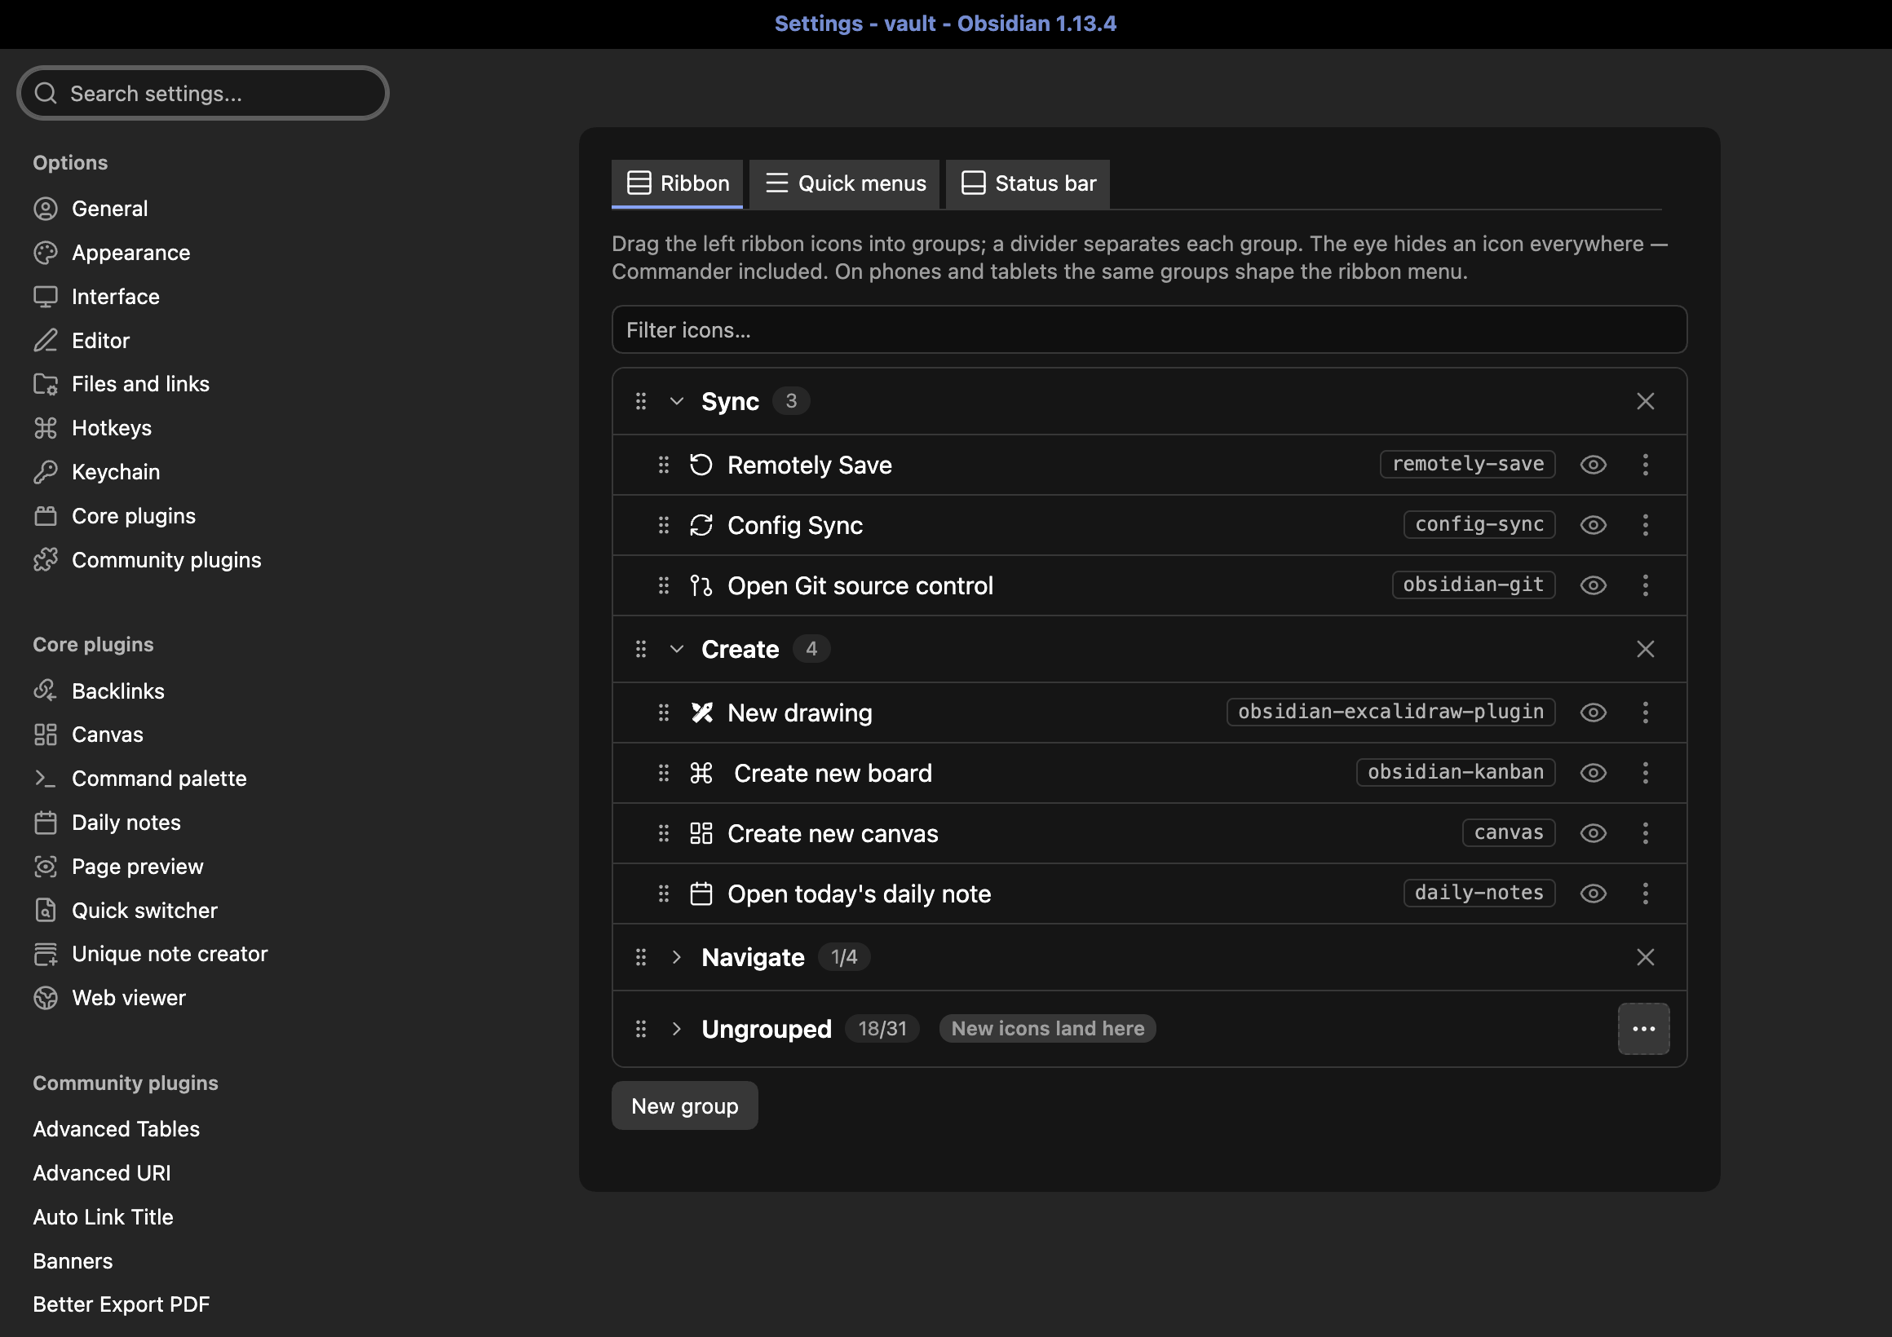
Task: Grab the drag handle for Navigate group
Action: pos(641,957)
